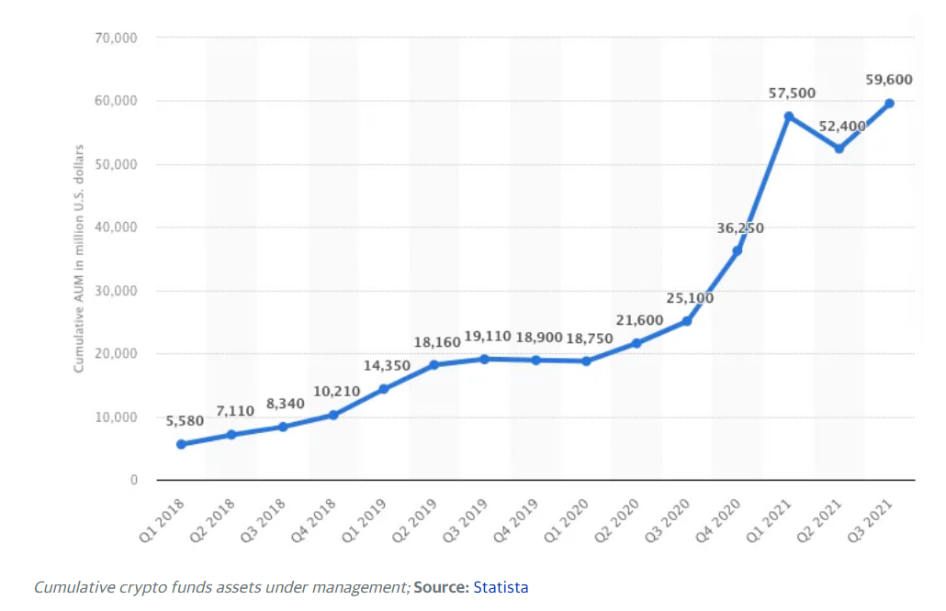Viewport: 946px width, 611px height.
Task: Select the Q3 2020 data point
Action: coord(687,321)
